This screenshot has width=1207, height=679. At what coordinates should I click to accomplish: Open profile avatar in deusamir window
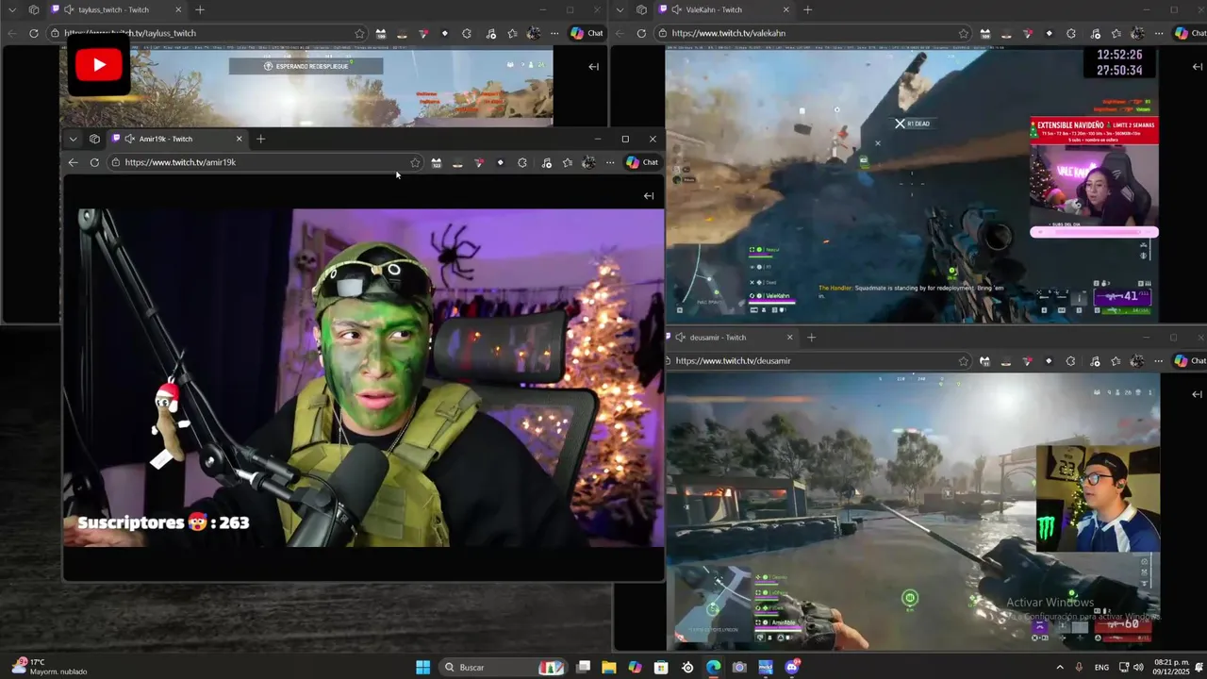(1136, 361)
